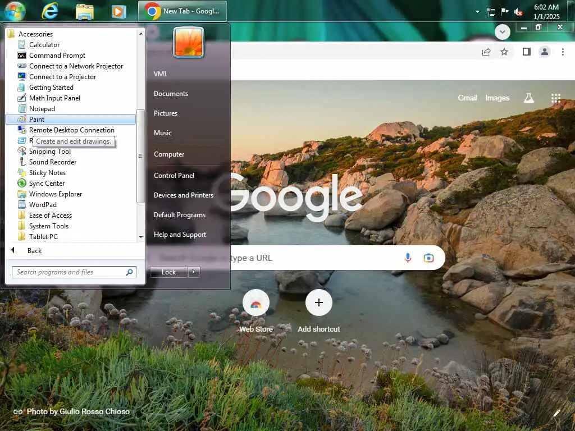
Task: Click the Windows Start orb
Action: (15, 11)
